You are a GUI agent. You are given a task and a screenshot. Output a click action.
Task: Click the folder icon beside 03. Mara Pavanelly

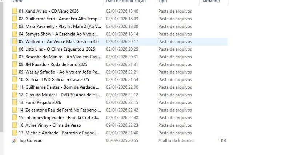tap(15, 26)
